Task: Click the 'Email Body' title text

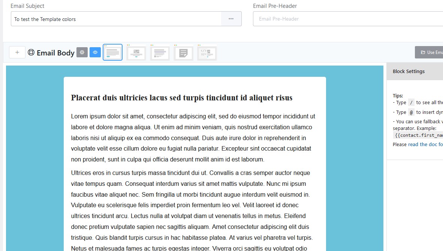Action: coord(56,53)
